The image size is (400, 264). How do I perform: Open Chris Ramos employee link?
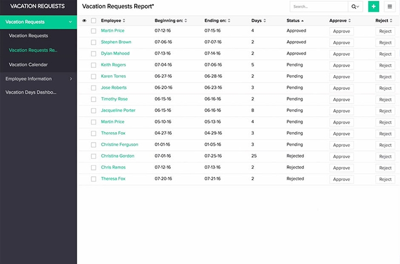114,167
